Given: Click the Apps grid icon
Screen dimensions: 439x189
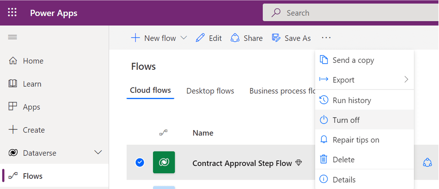Looking at the screenshot, I should pos(13,107).
